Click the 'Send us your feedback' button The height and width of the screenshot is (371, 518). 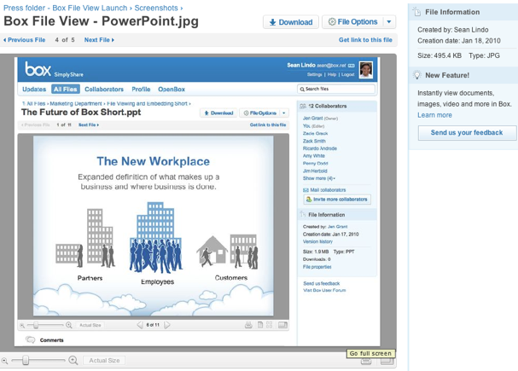467,133
